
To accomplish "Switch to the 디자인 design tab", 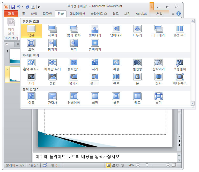I will tap(47, 13).
